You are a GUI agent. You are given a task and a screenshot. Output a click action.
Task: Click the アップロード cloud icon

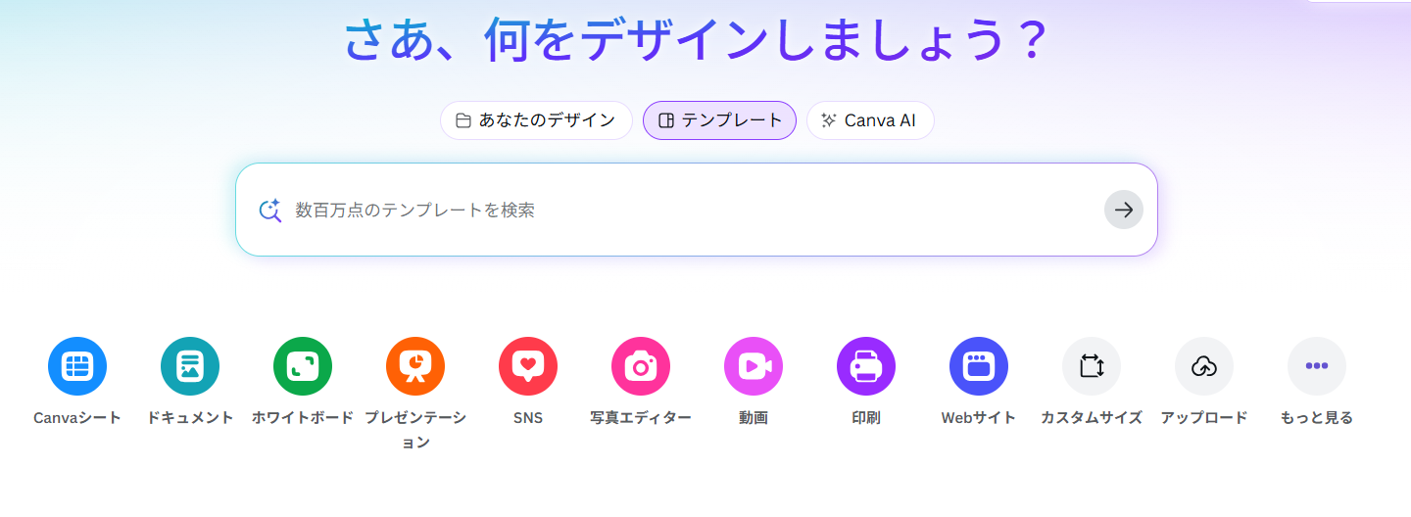pyautogui.click(x=1204, y=366)
